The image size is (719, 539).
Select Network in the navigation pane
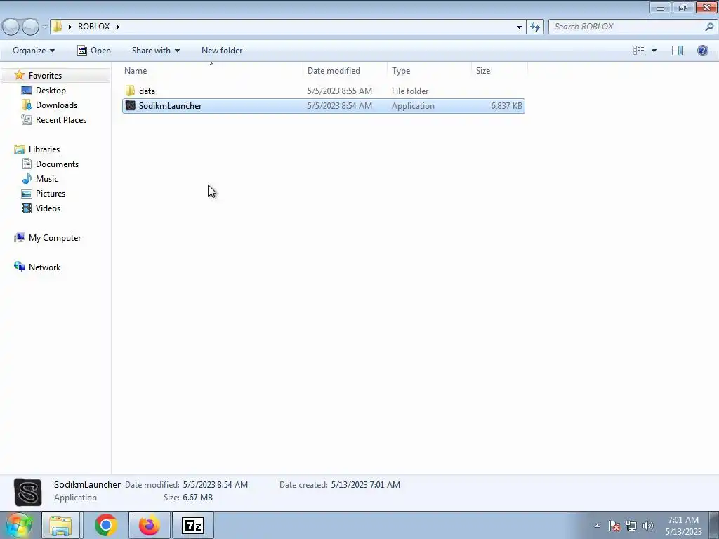point(44,267)
